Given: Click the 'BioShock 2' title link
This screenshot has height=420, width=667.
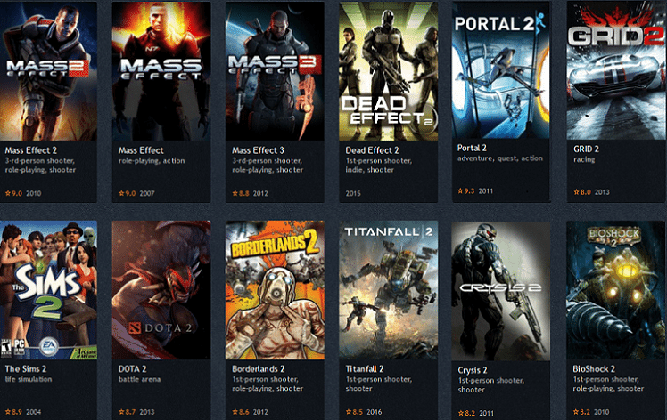Looking at the screenshot, I should [594, 369].
